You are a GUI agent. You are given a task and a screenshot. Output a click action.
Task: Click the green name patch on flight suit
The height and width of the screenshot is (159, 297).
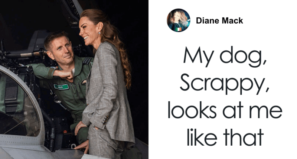61,87
